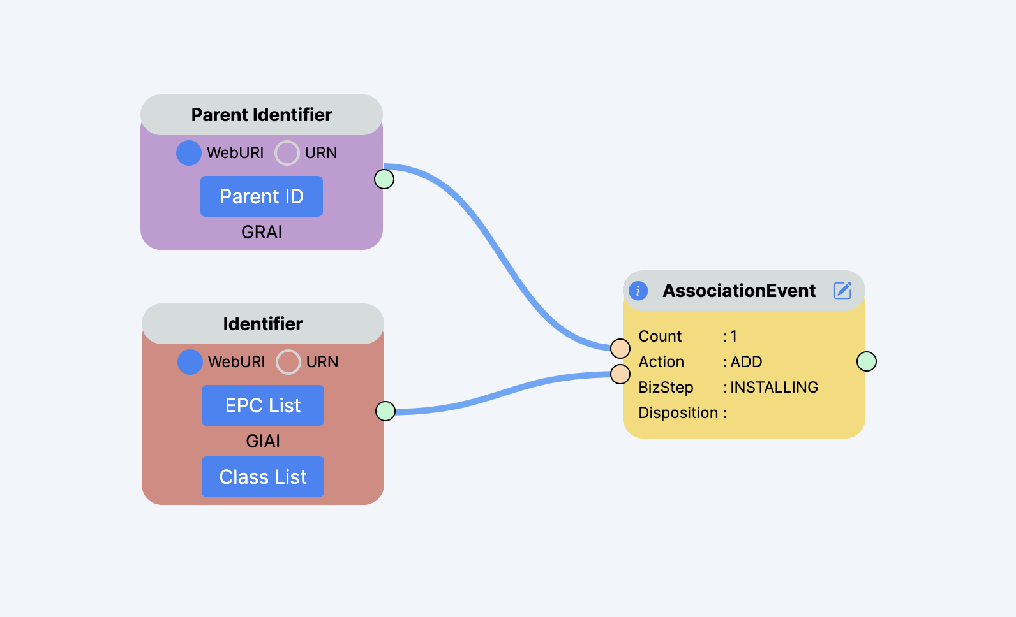Click the lower input connector on AssociationEvent

(x=620, y=374)
